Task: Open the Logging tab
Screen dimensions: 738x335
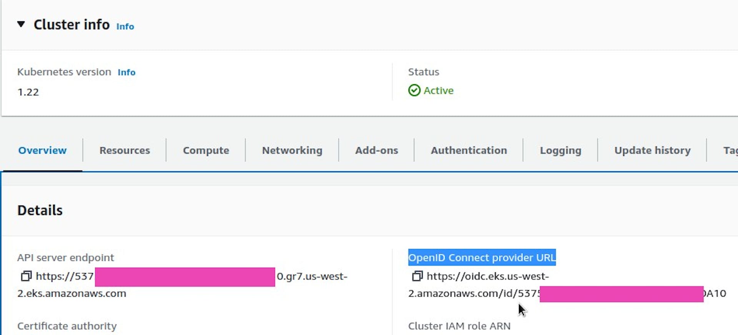Action: pos(560,150)
